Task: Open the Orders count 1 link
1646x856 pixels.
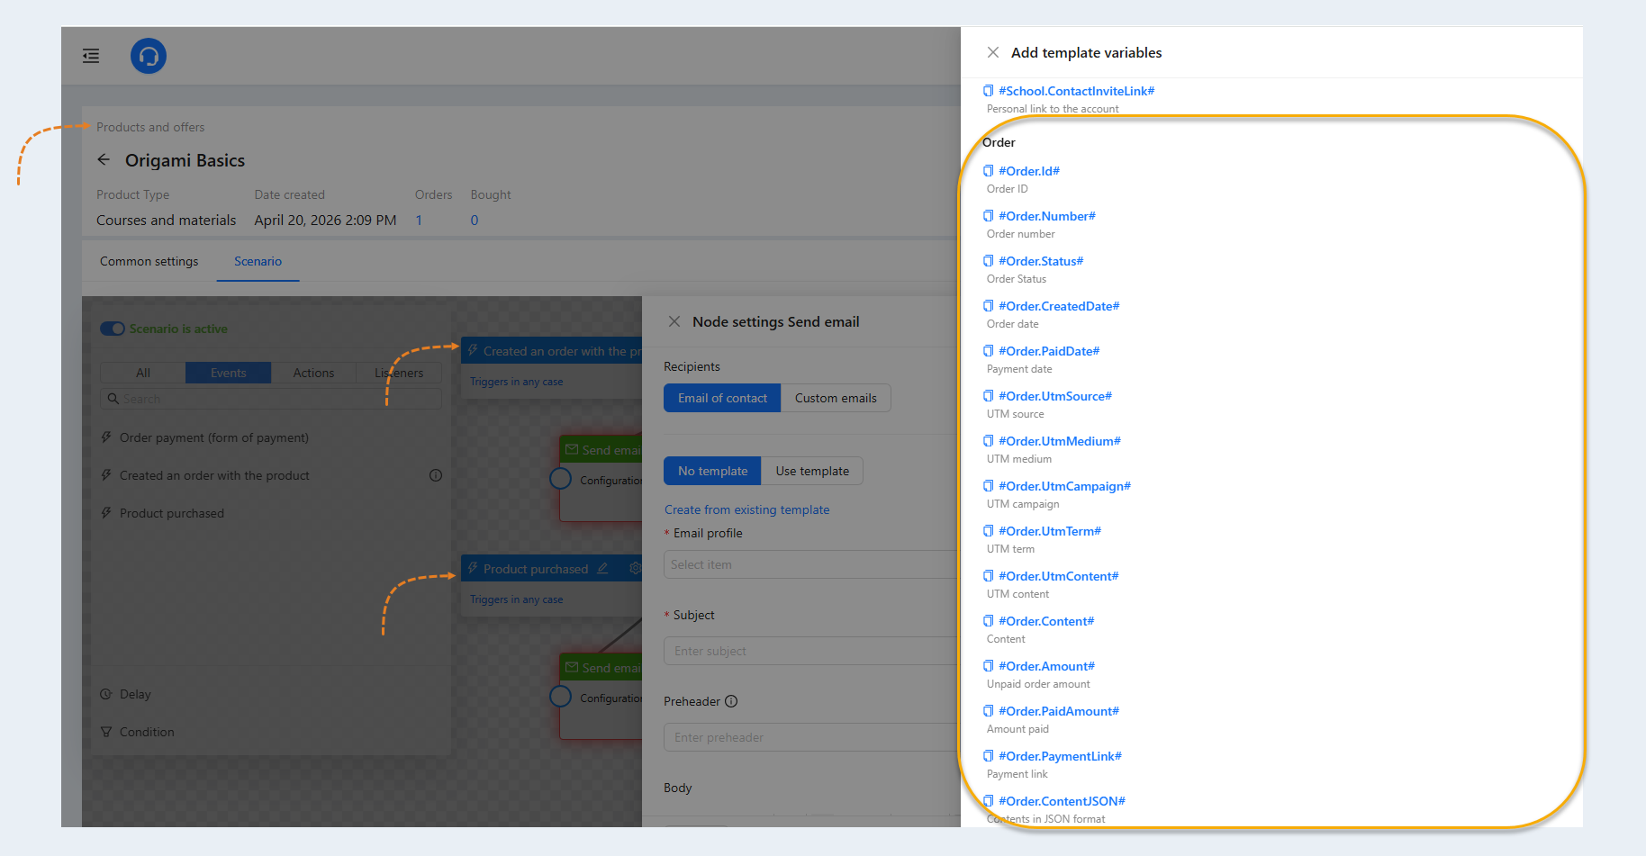Action: (x=419, y=221)
